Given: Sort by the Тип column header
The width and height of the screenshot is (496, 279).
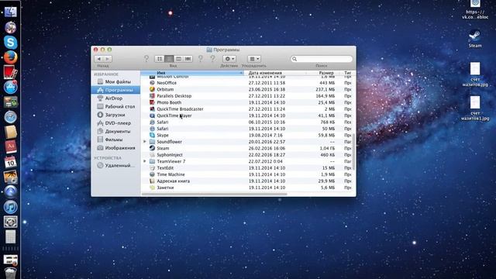Looking at the screenshot, I should [x=348, y=73].
